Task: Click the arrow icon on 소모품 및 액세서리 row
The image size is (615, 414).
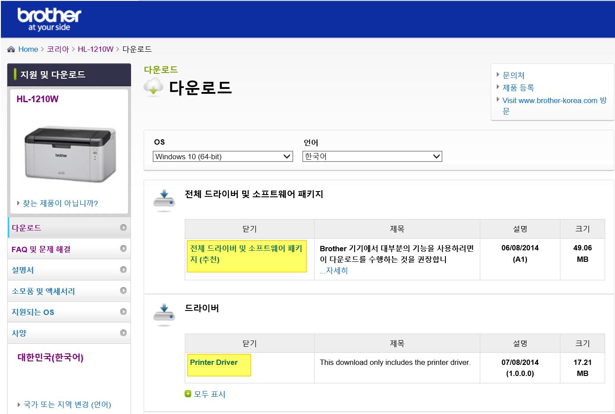Action: coord(123,291)
